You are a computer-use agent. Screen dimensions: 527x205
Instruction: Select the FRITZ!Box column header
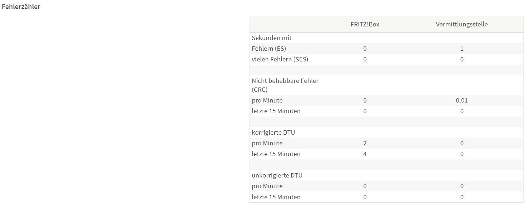[364, 24]
